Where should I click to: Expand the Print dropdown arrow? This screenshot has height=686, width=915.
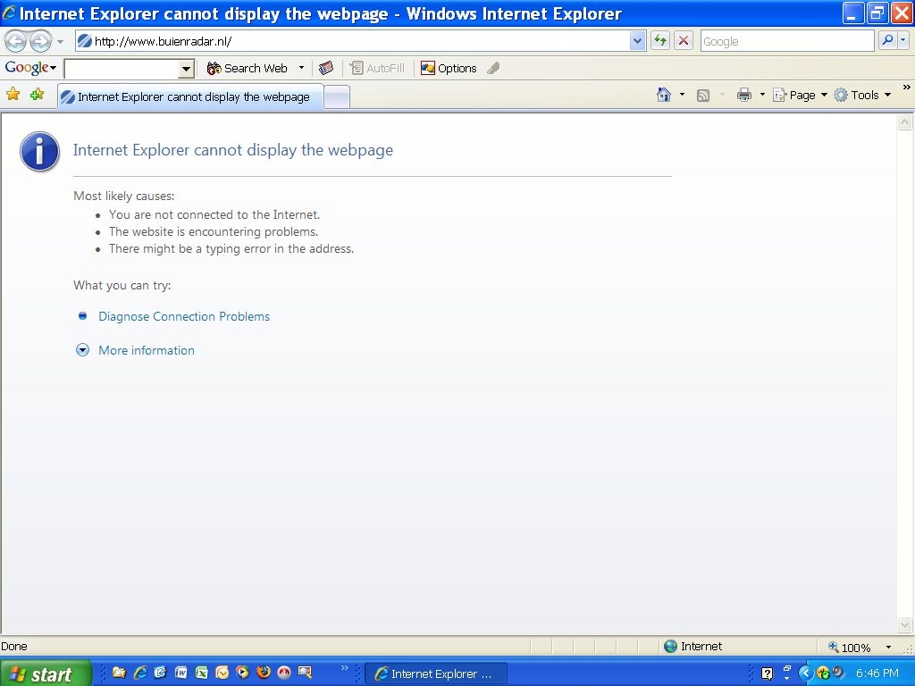pos(762,95)
